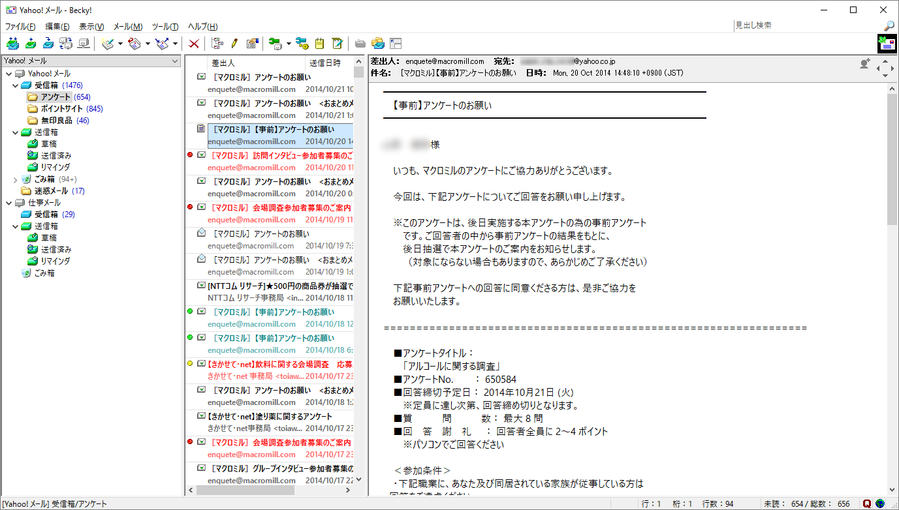Click the receive mail icon (down arrow)
The image size is (899, 510).
[x=48, y=44]
